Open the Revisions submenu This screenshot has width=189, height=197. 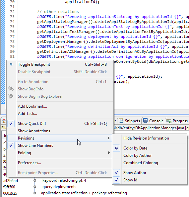tap(60, 138)
